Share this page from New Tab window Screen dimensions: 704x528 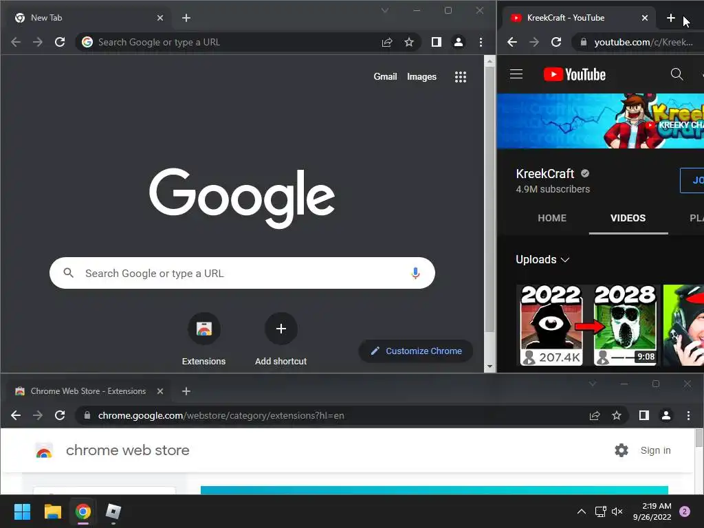[x=387, y=42]
